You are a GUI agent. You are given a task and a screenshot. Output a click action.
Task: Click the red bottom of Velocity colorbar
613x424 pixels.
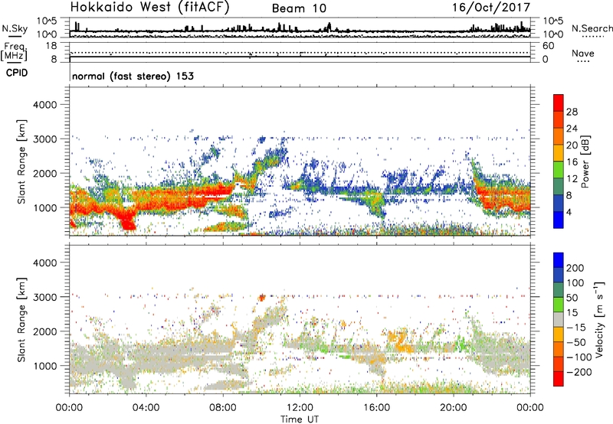click(559, 379)
